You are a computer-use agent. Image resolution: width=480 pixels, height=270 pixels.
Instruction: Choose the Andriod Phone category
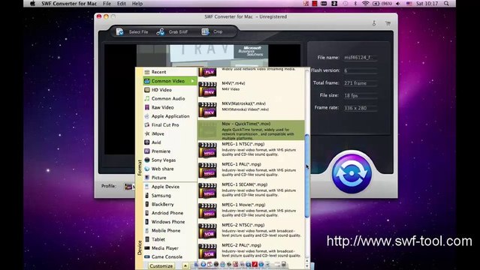point(170,213)
